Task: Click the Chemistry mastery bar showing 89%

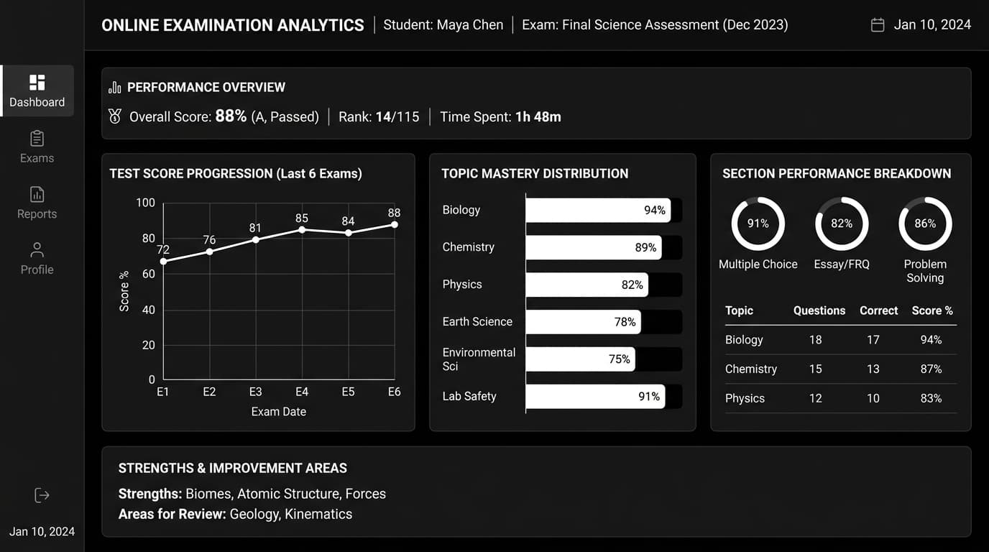Action: (594, 247)
